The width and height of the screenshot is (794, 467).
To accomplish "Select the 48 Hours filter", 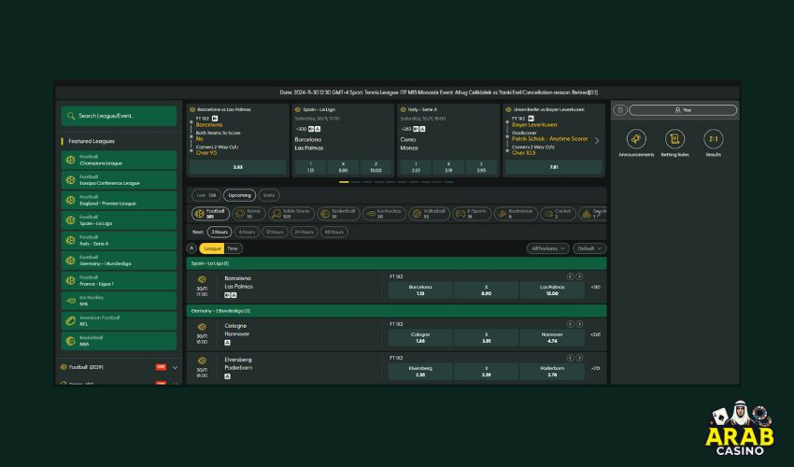I will [x=334, y=232].
